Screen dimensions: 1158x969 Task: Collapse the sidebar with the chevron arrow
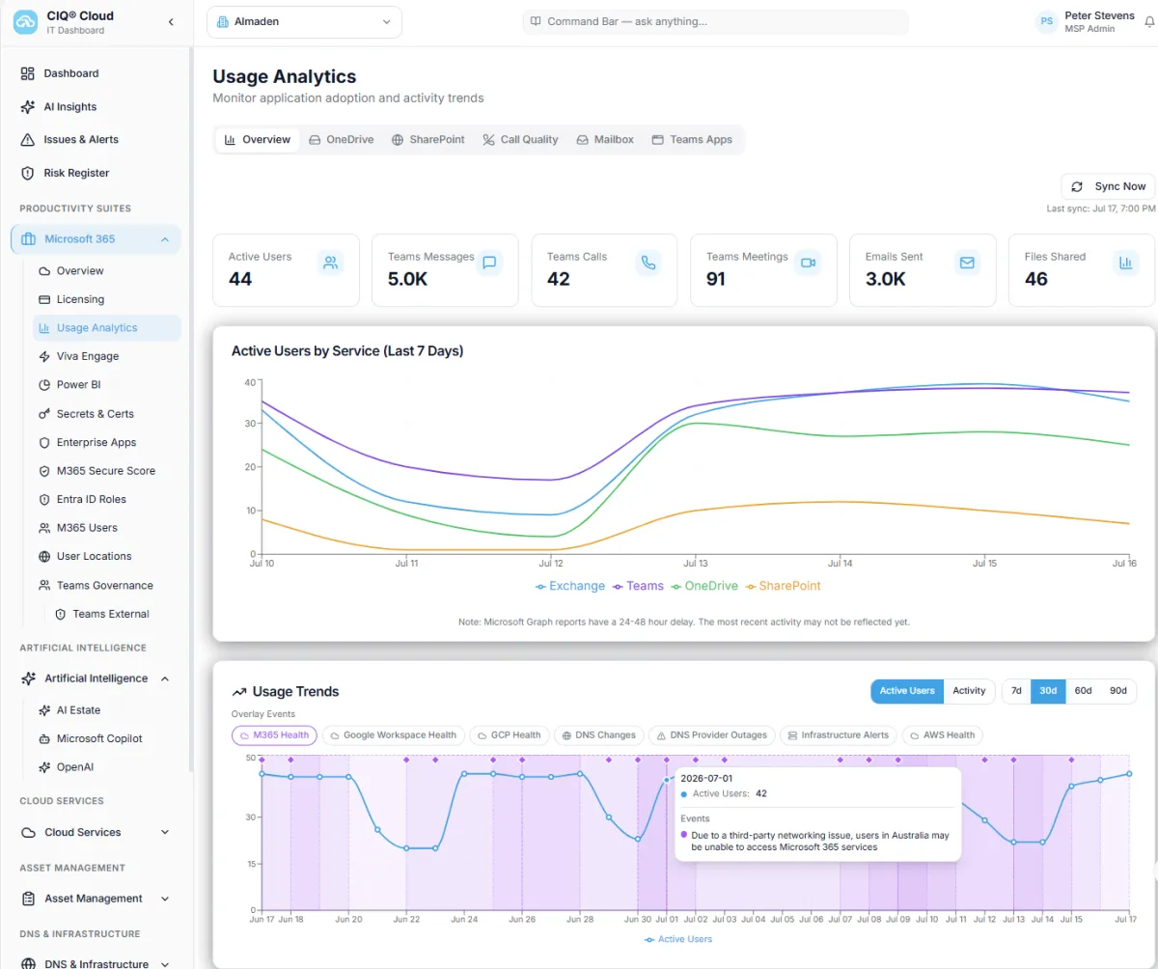point(171,21)
